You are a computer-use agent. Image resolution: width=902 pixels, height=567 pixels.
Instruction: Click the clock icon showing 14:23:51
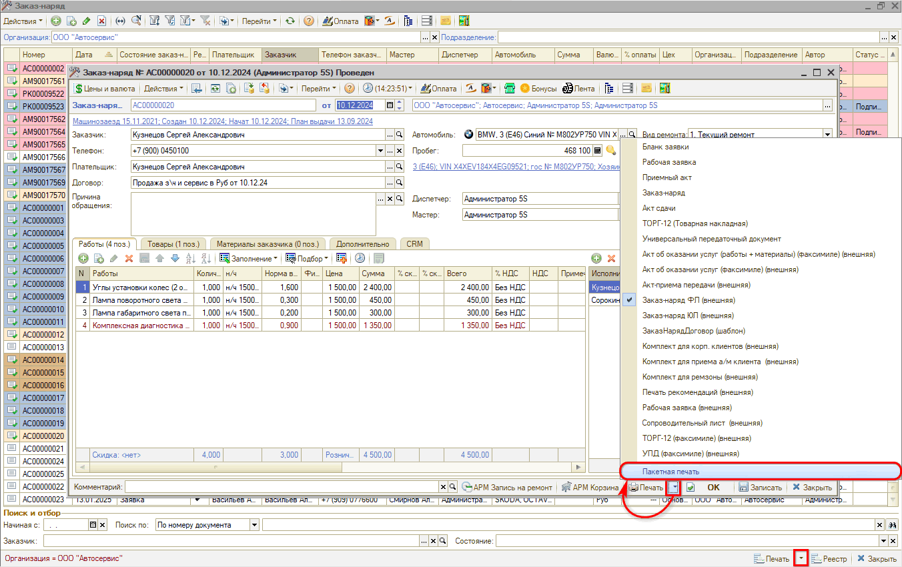[388, 88]
